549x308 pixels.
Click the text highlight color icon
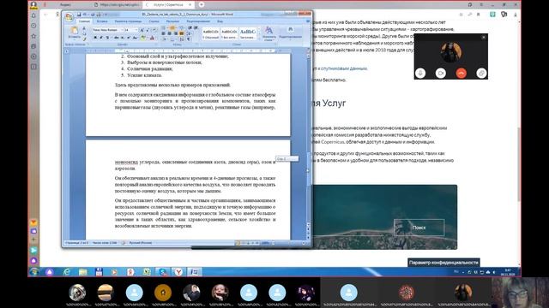[143, 38]
